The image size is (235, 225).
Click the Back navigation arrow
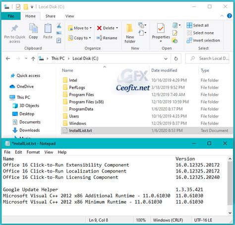tap(8, 58)
